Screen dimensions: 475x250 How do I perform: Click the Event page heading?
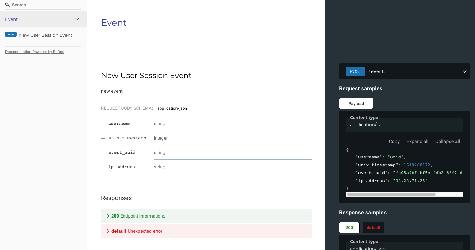click(114, 23)
